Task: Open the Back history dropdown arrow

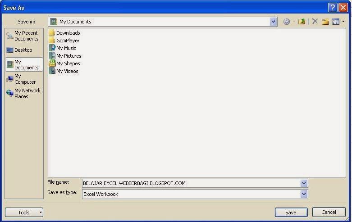Action: (293, 22)
